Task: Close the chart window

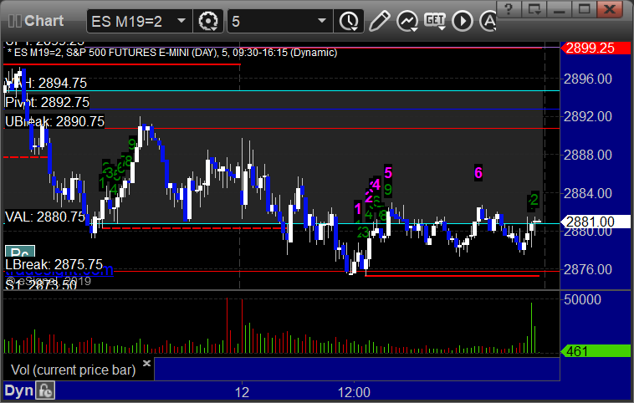Action: point(610,9)
